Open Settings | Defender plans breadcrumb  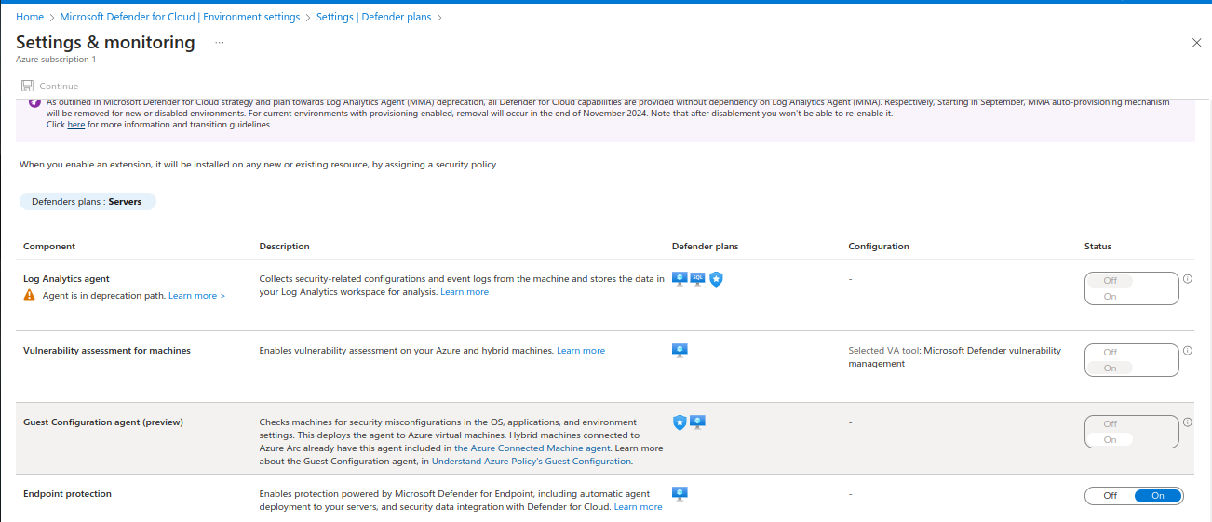pyautogui.click(x=373, y=17)
